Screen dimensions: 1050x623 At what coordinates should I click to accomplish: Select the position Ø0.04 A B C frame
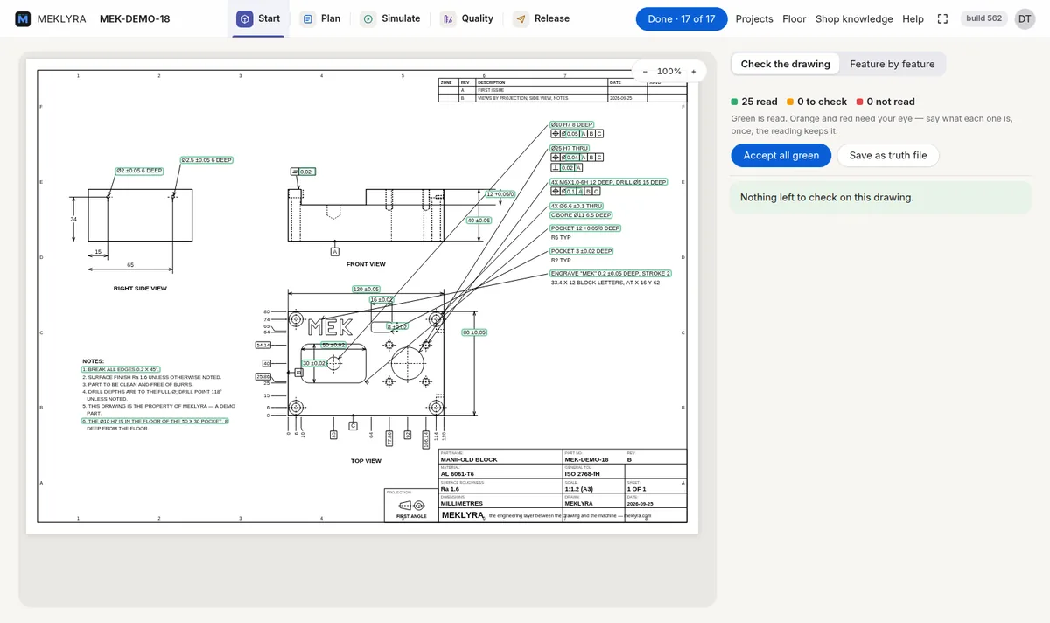(577, 157)
